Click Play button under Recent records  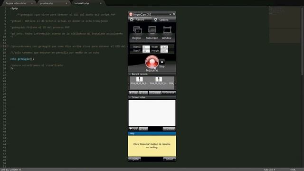click(133, 93)
